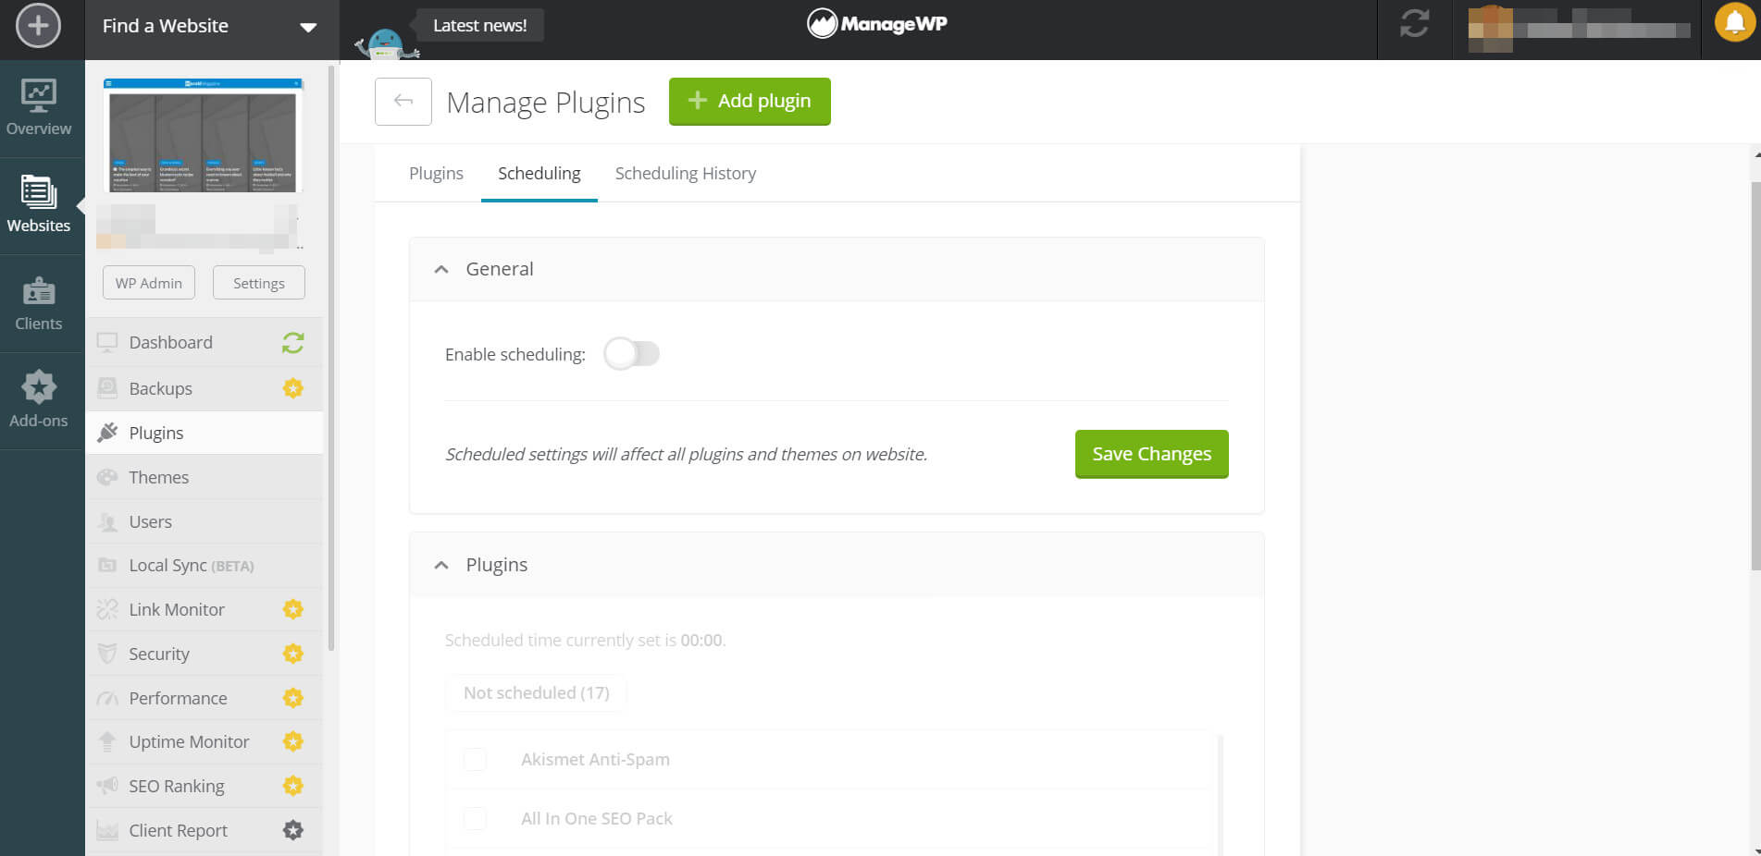Collapse the Plugins section

coord(441,565)
